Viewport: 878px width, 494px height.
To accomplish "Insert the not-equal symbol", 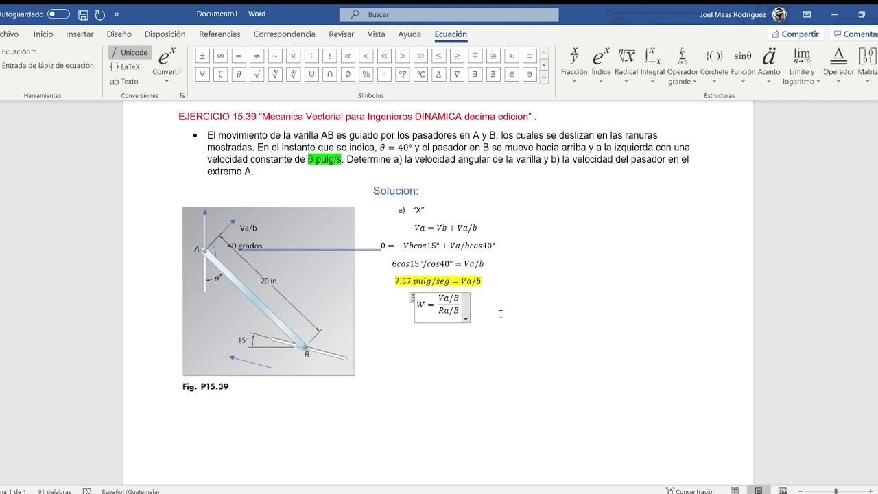I will click(x=257, y=56).
